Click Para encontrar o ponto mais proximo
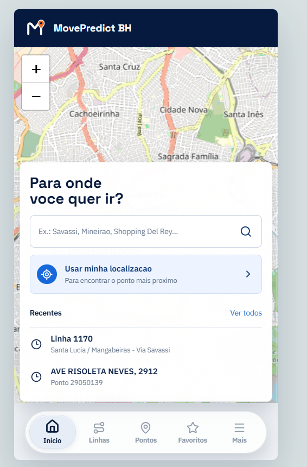This screenshot has width=307, height=467. (x=121, y=281)
